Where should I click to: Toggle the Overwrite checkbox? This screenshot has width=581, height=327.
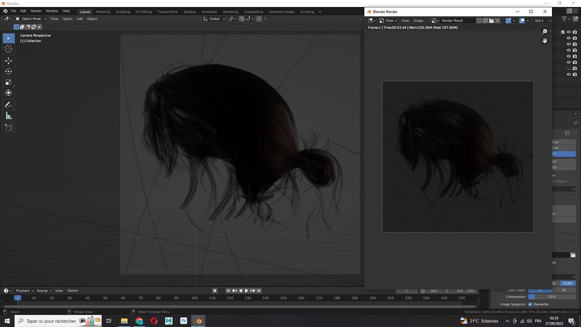click(530, 304)
